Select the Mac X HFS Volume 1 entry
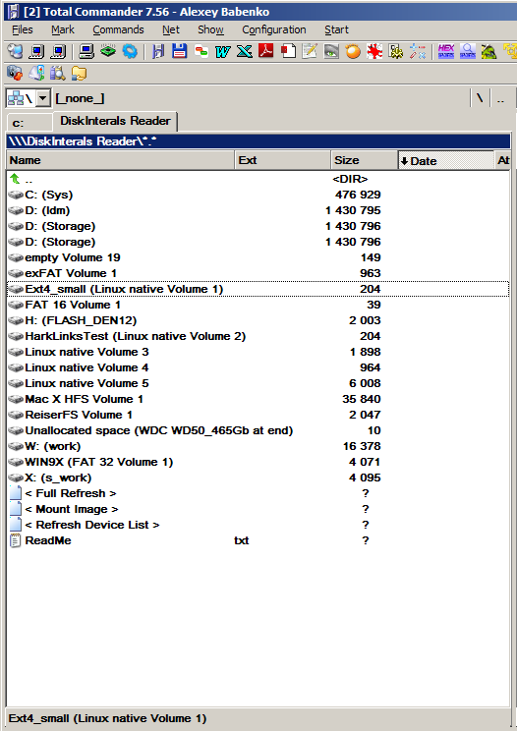The height and width of the screenshot is (731, 517). pyautogui.click(x=84, y=399)
